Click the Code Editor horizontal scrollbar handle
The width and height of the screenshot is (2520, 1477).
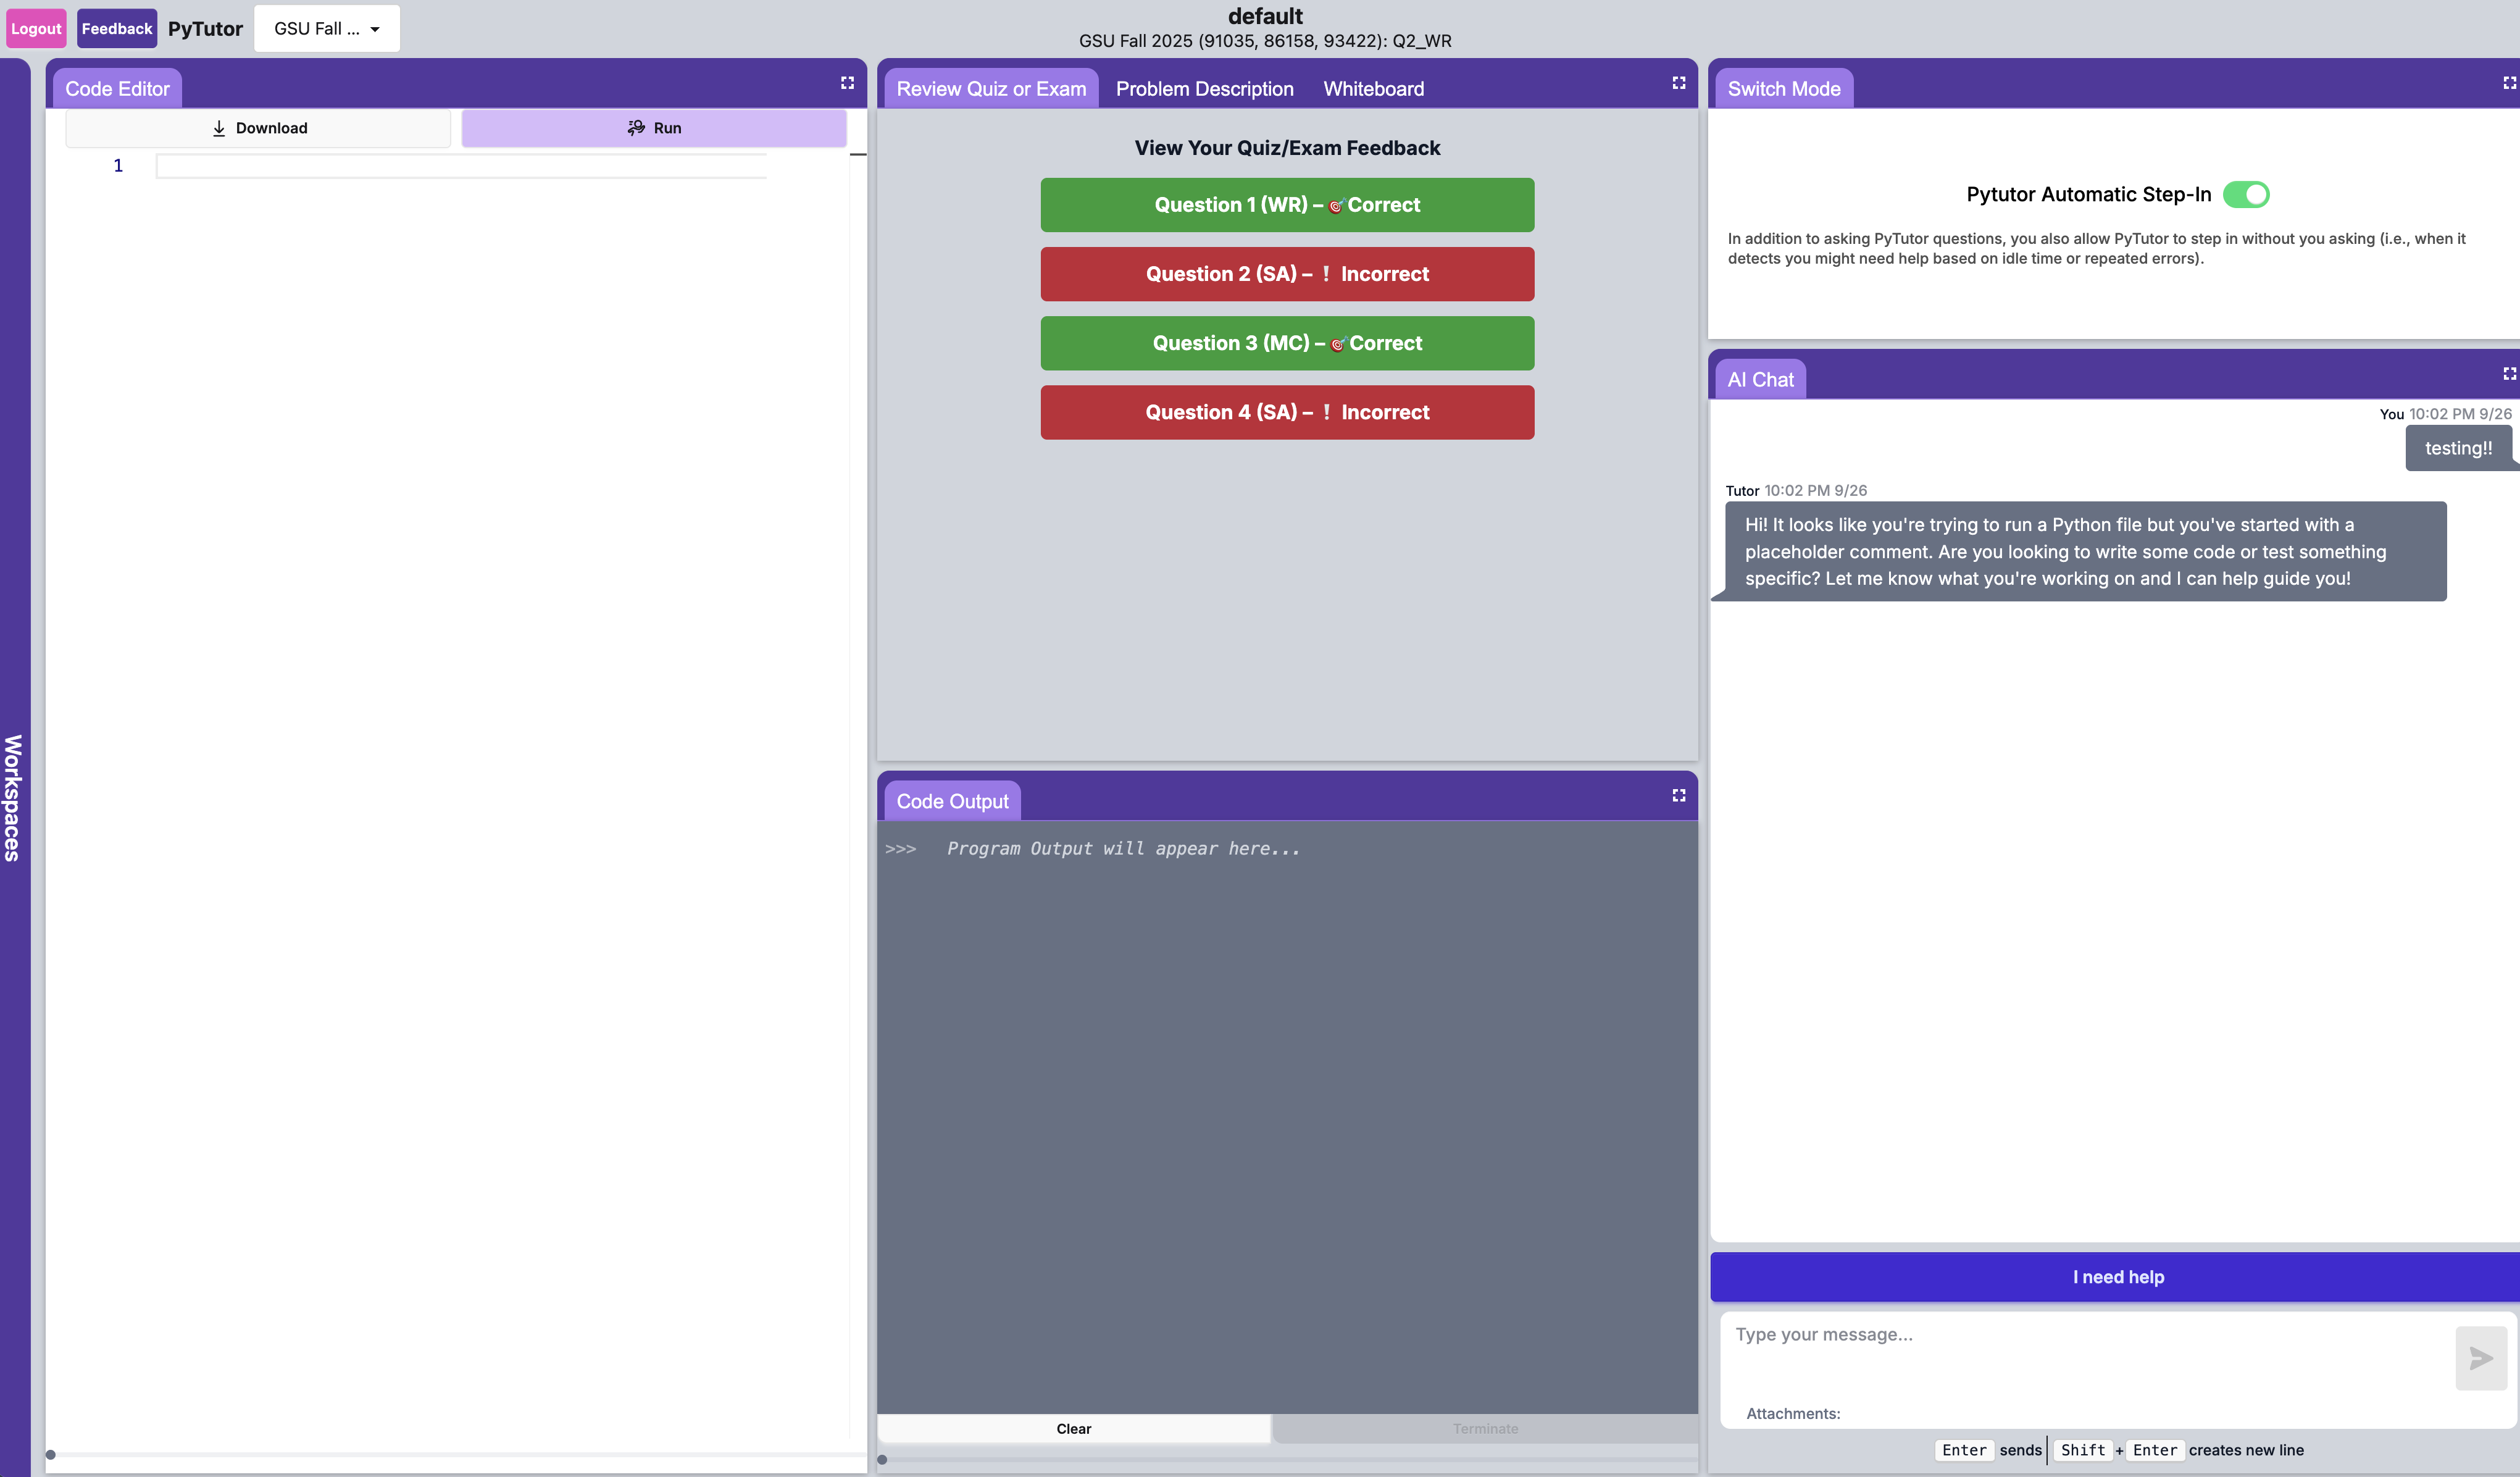[50, 1454]
